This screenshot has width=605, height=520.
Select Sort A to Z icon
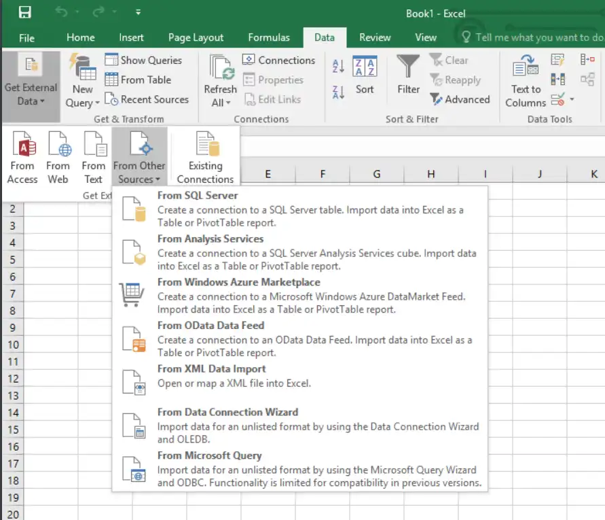tap(340, 67)
